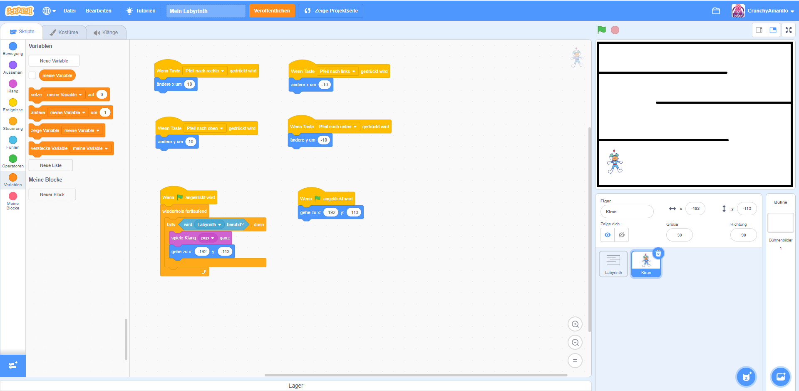Switch to small stage layout
799x391 pixels.
coord(759,30)
